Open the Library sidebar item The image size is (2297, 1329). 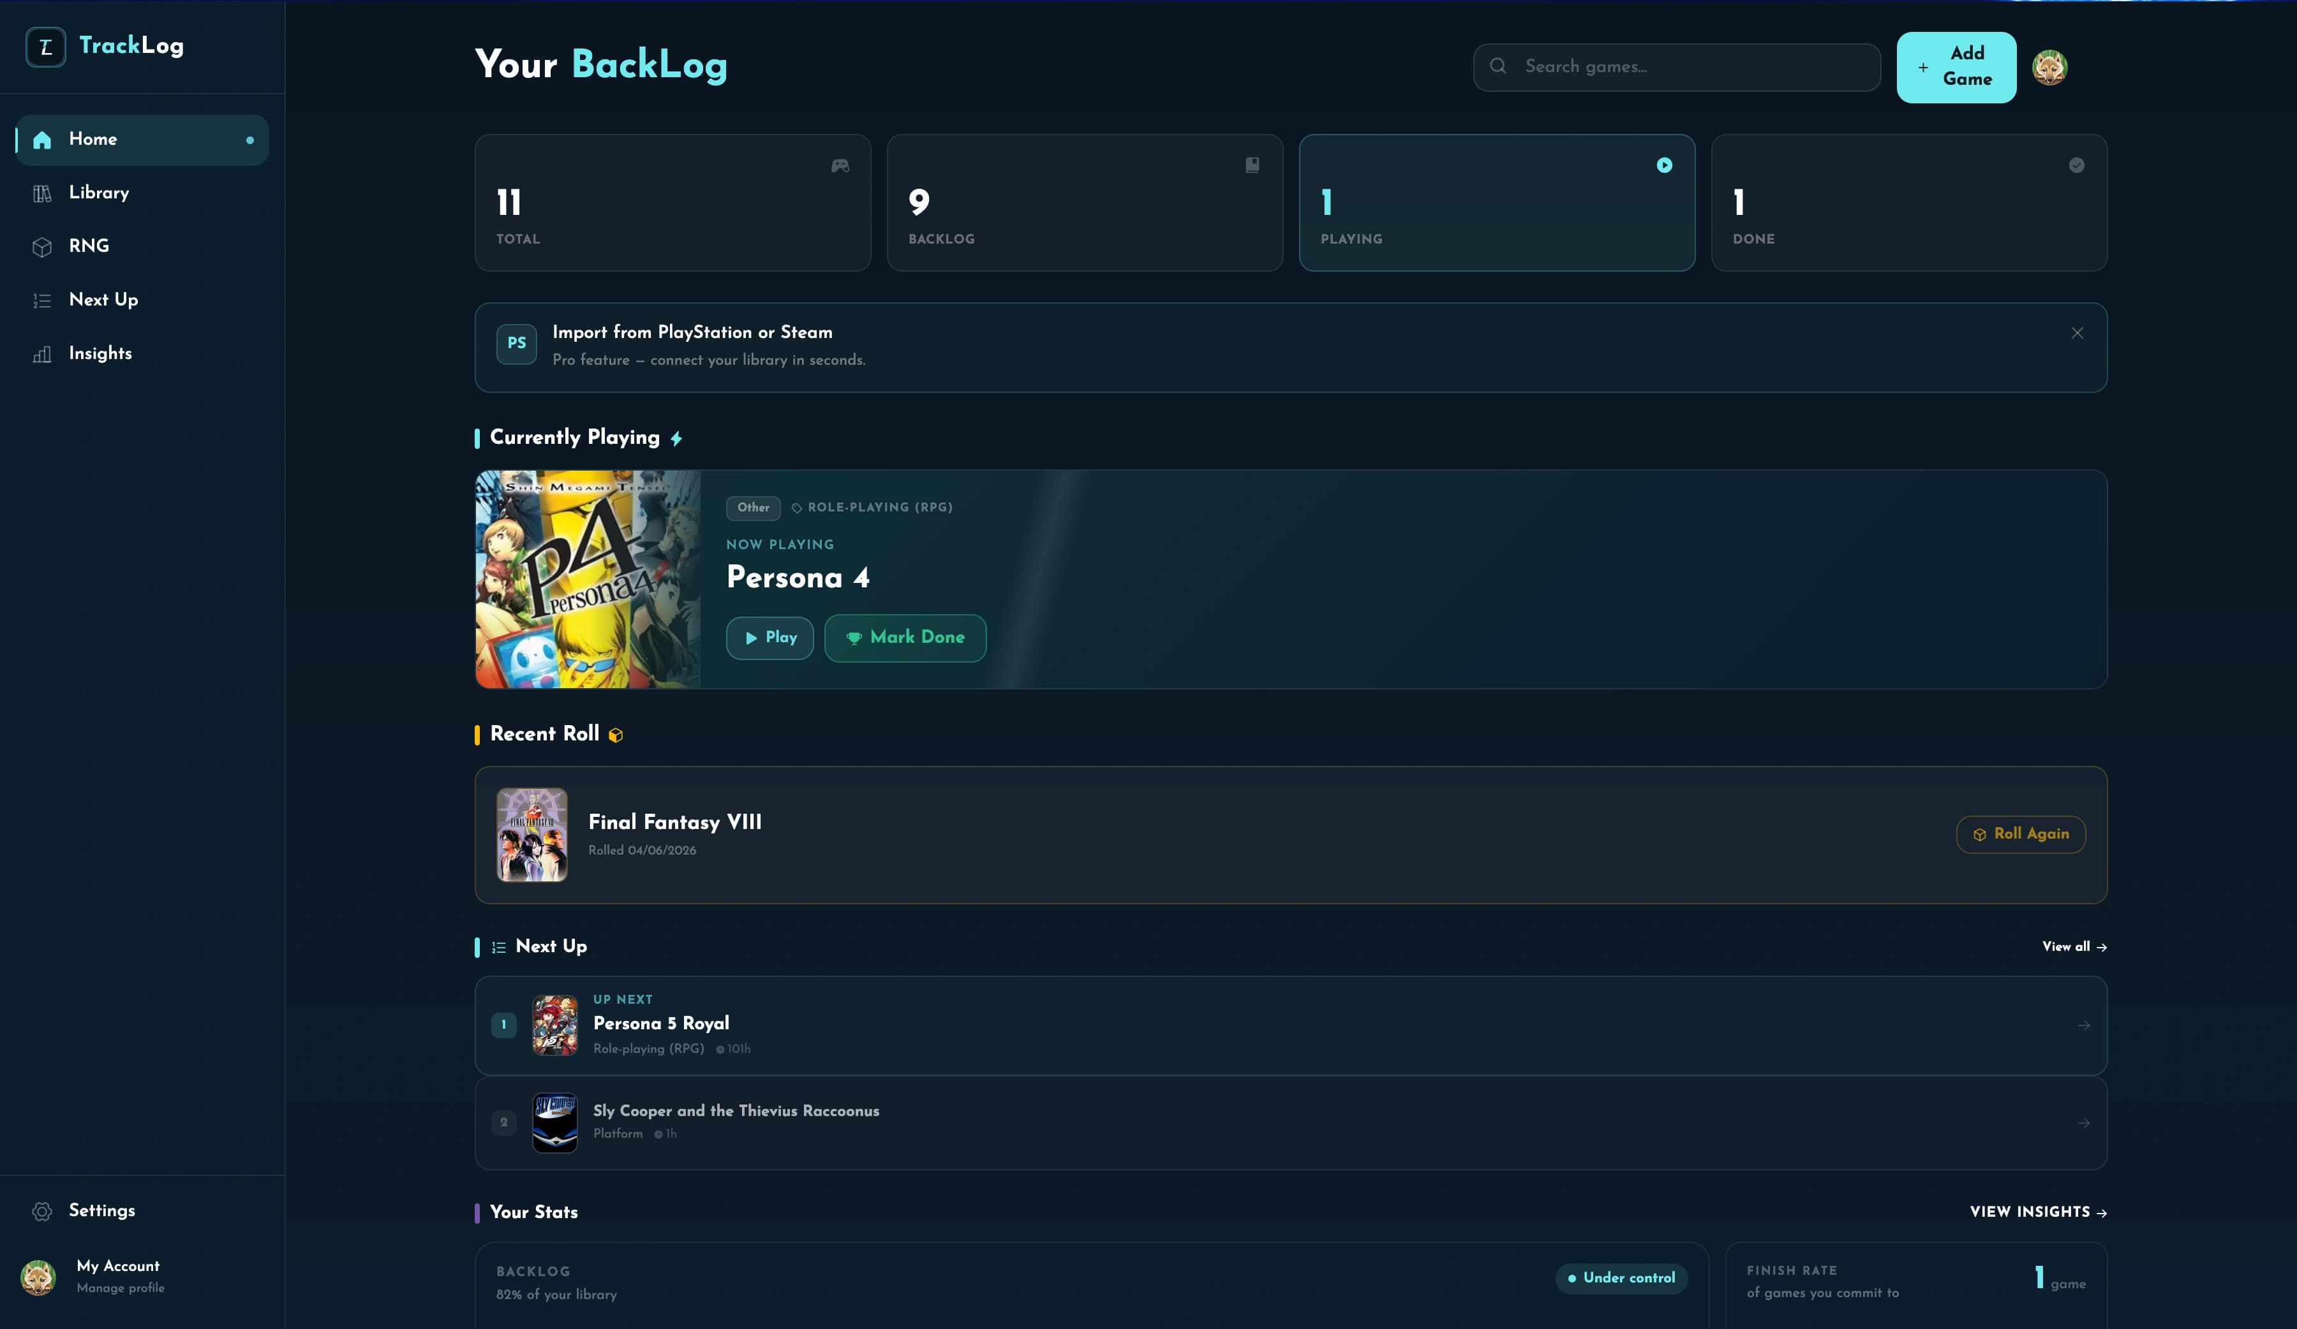click(x=142, y=193)
